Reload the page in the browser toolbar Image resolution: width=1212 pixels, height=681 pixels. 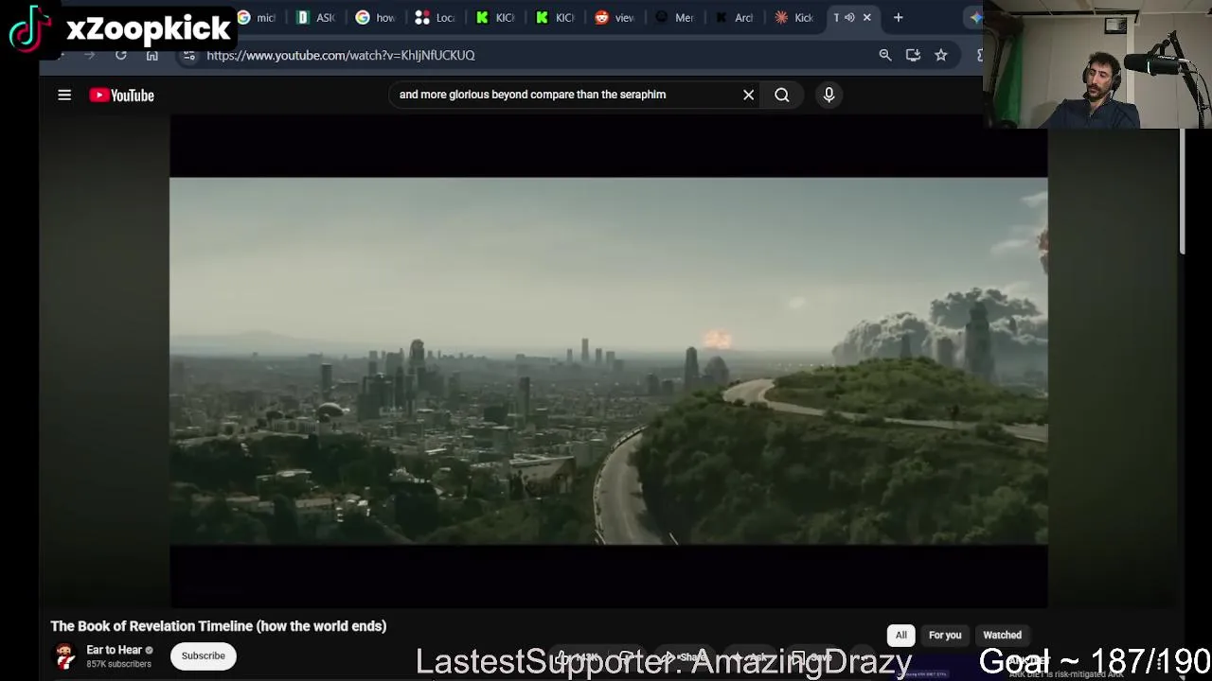point(121,55)
